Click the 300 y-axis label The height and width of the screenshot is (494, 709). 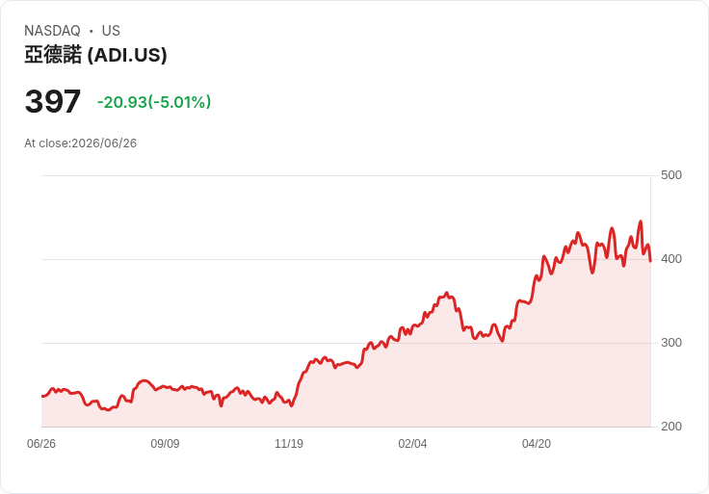(671, 343)
